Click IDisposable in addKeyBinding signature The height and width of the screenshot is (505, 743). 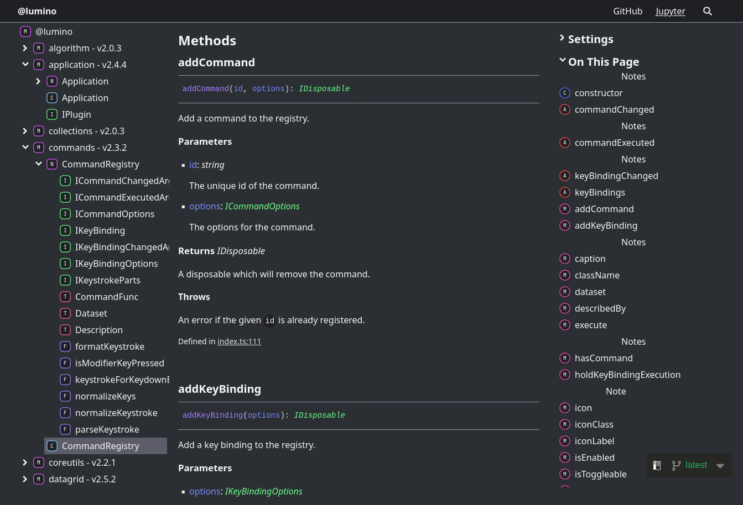point(320,415)
